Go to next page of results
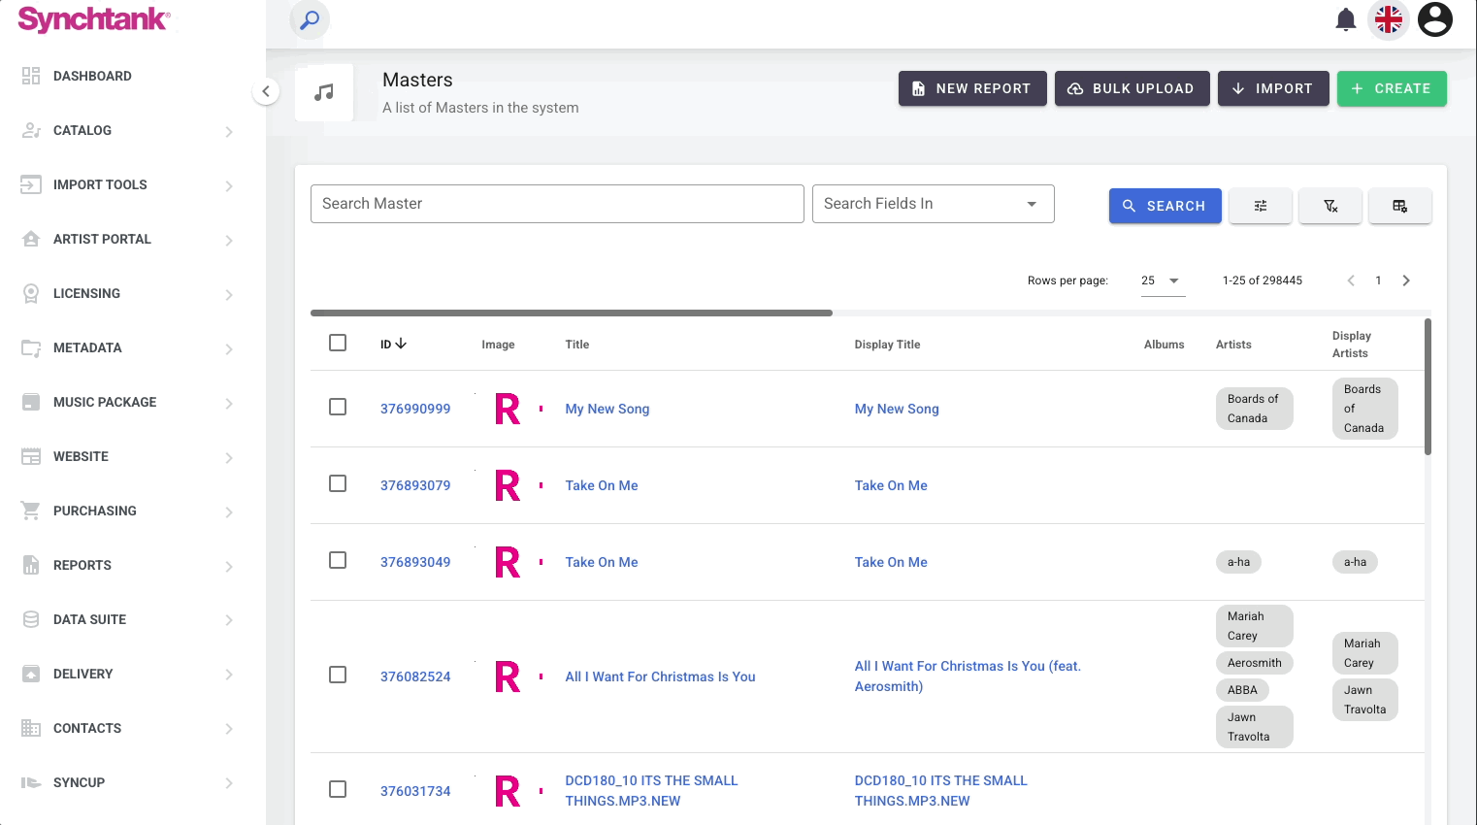Screen dimensions: 1477x825 click(x=1406, y=280)
